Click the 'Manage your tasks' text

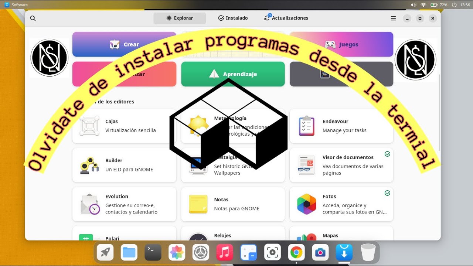[344, 130]
